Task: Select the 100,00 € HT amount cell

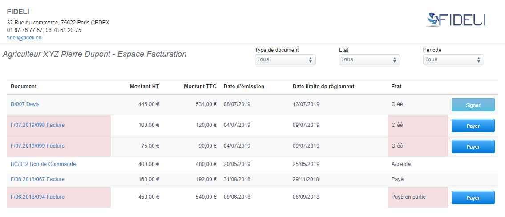Action: tap(148, 125)
